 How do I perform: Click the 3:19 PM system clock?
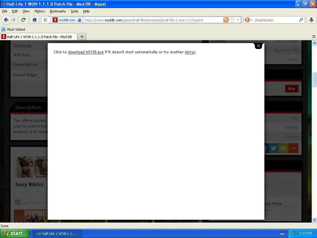pyautogui.click(x=306, y=234)
